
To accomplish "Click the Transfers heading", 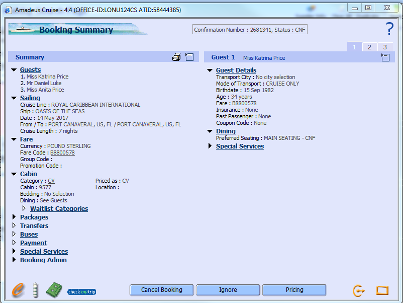I will click(34, 226).
